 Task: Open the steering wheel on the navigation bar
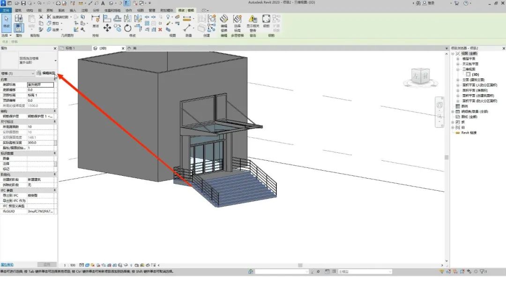(x=439, y=105)
